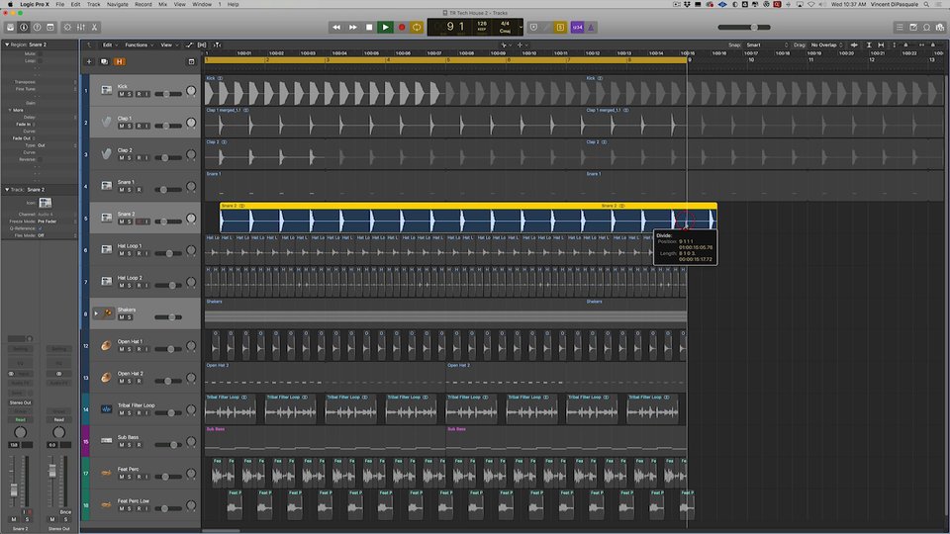
Task: Open the View menu in Tracks area
Action: point(168,44)
